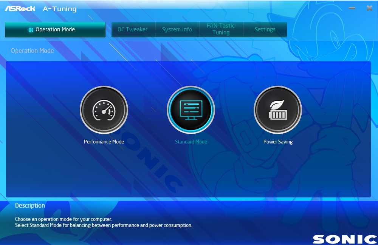378x245 pixels.
Task: Minimize the A-Tuning window
Action: pyautogui.click(x=352, y=8)
